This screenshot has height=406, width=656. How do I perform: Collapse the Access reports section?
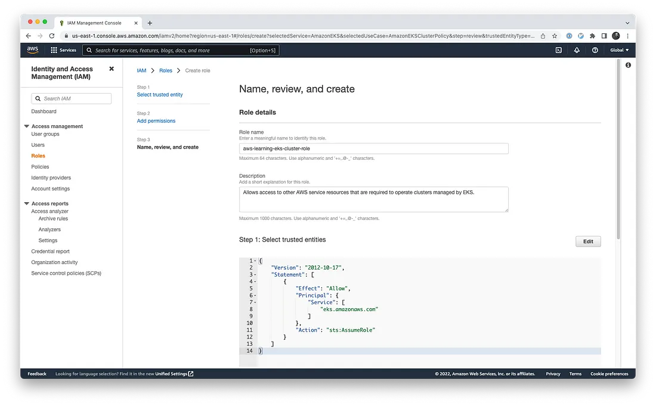tap(27, 204)
